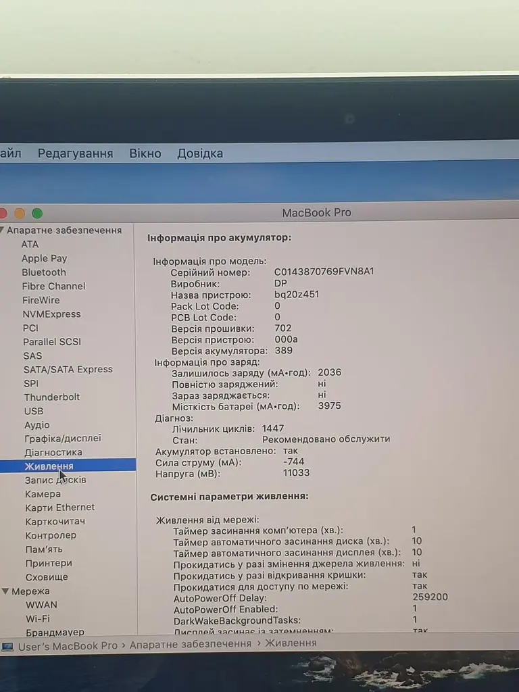Click User's MacBook Pro in path bar
The width and height of the screenshot is (519, 692).
click(x=68, y=645)
